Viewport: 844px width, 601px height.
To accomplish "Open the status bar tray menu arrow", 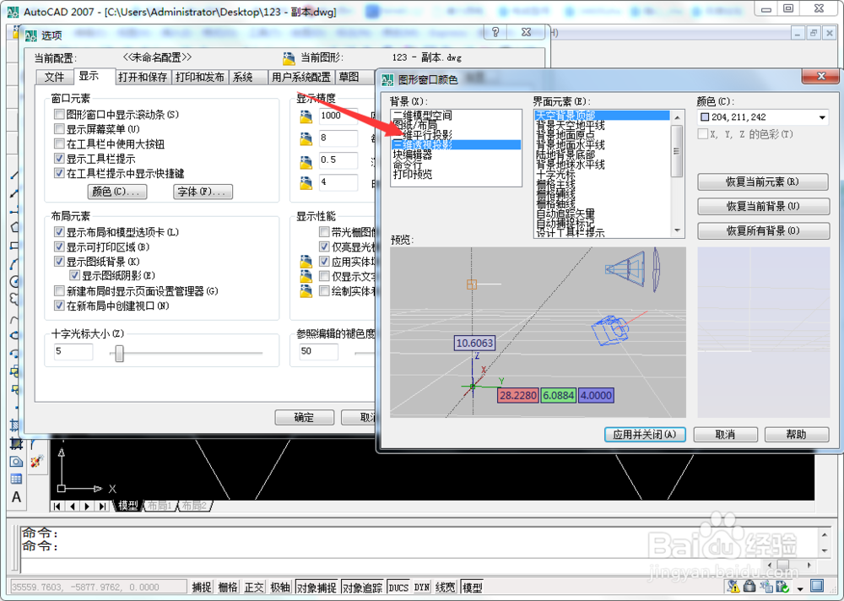I will [800, 588].
